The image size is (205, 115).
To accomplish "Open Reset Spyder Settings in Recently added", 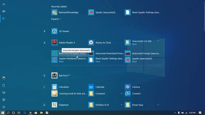I will coord(143,12).
